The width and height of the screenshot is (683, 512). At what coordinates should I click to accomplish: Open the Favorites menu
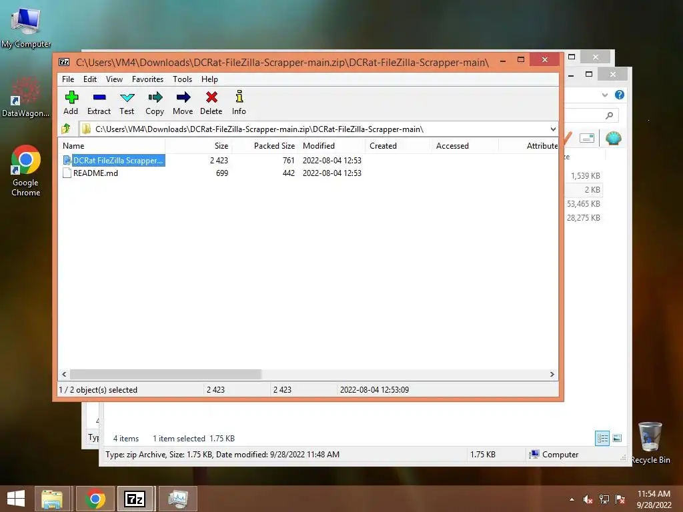coord(147,79)
